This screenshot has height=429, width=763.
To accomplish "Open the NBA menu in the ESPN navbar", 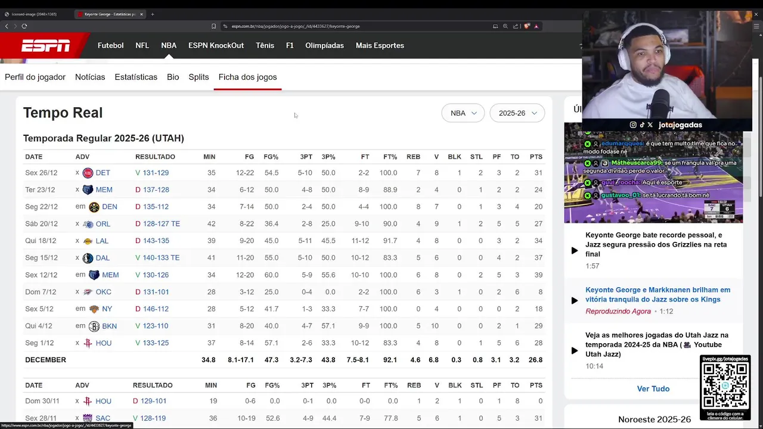I will [169, 45].
